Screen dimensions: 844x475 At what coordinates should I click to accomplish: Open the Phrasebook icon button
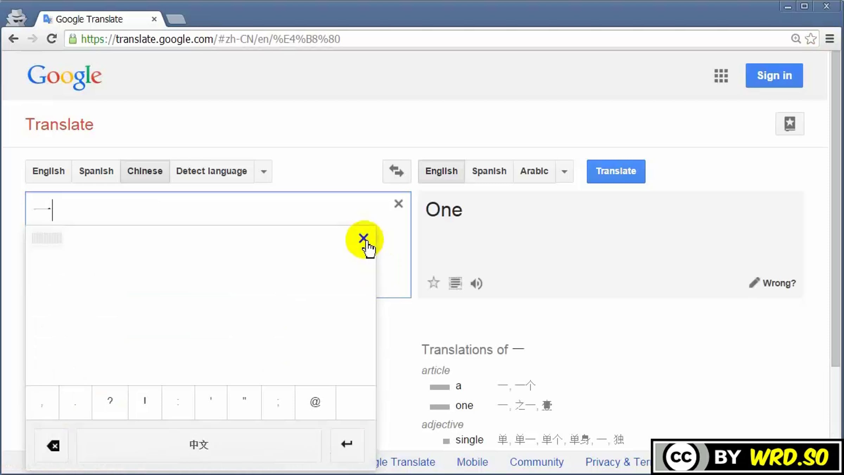click(x=789, y=123)
